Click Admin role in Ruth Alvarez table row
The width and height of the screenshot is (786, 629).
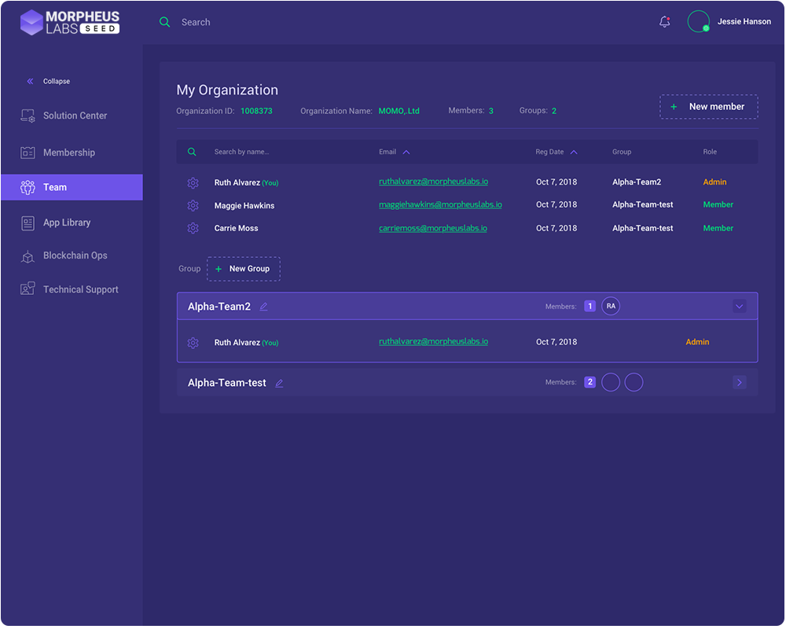coord(714,182)
